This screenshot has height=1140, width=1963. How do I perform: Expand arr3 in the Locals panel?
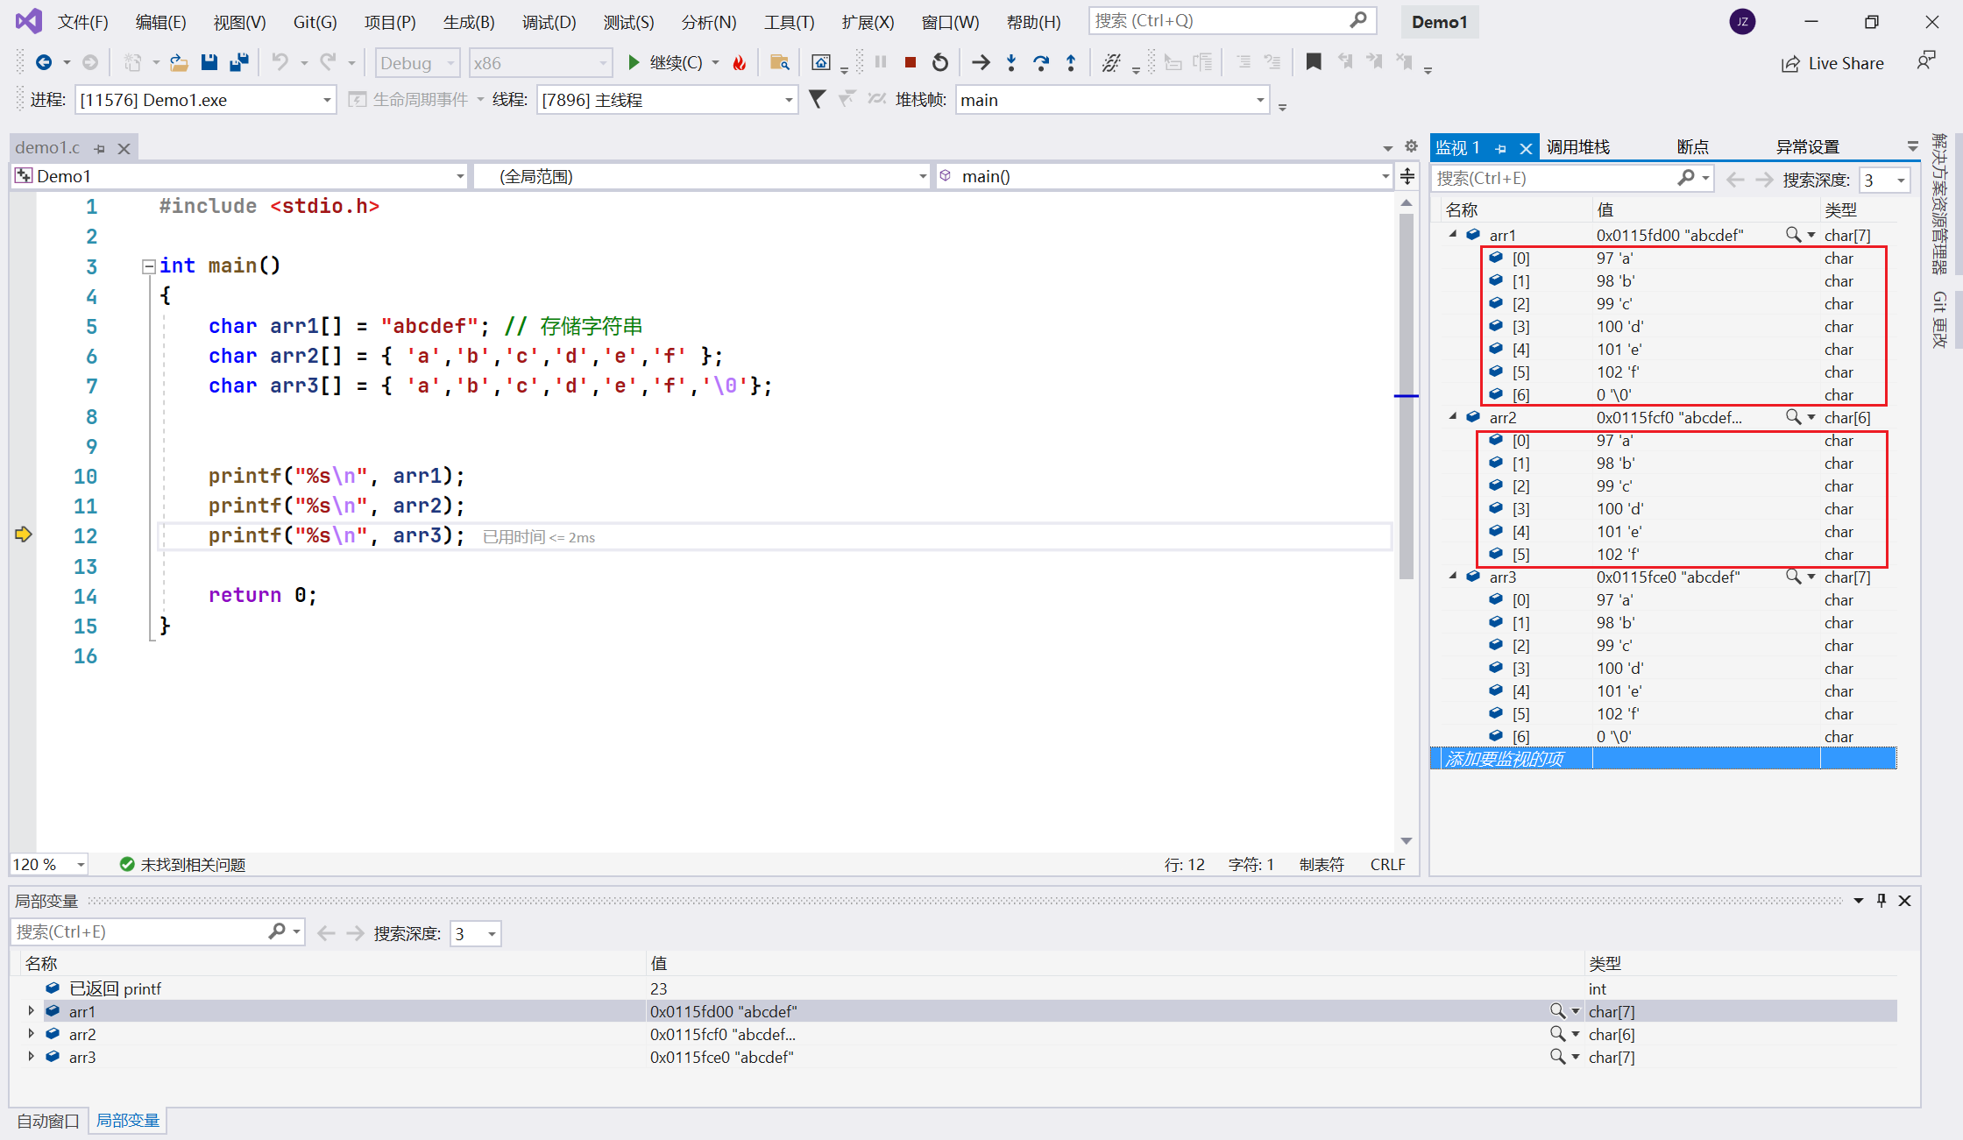click(x=32, y=1057)
